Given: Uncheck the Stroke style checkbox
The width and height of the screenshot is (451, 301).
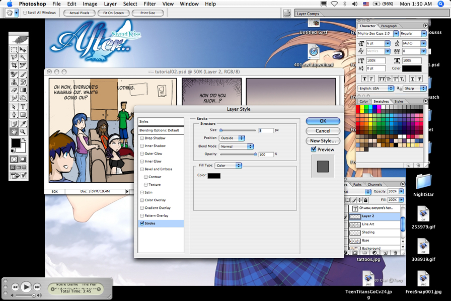Looking at the screenshot, I should [142, 223].
